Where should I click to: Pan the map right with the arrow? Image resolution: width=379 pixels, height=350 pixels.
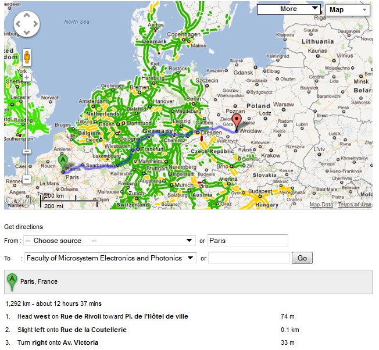[x=35, y=24]
